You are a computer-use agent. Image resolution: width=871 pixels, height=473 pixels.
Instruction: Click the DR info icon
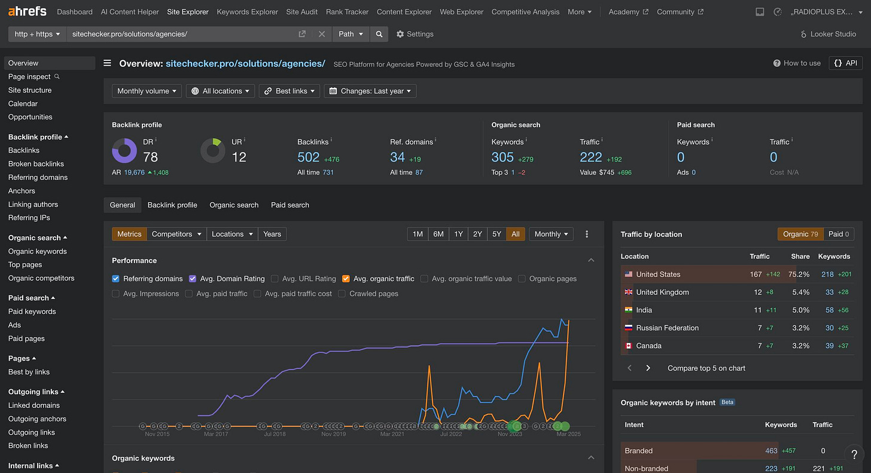(156, 140)
